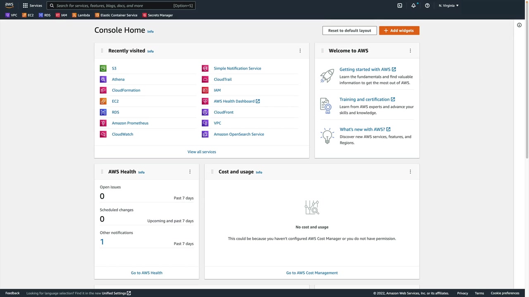Open AWS Health widget options menu

(x=190, y=172)
